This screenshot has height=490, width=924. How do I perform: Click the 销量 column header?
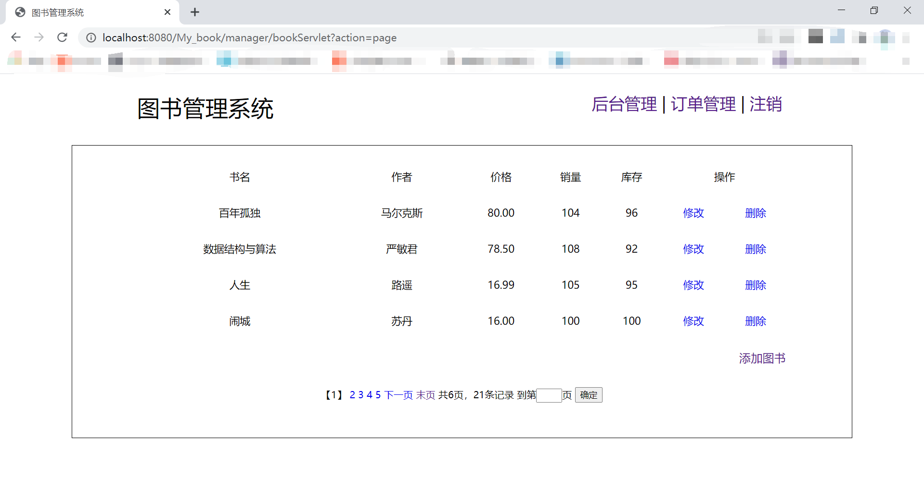pos(571,177)
